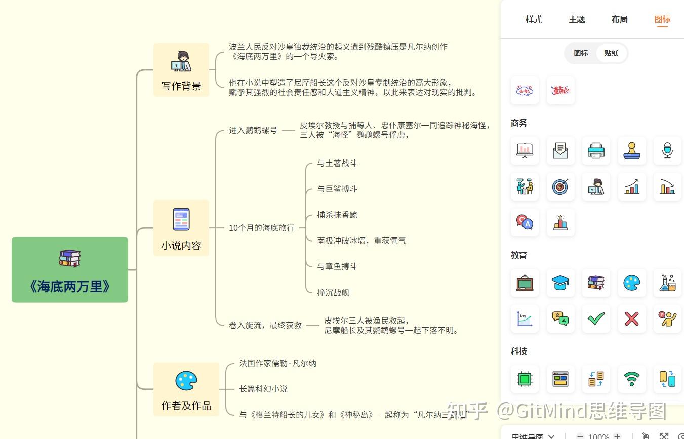This screenshot has height=439, width=684.
Task: Open the 布局 tab
Action: tap(619, 19)
